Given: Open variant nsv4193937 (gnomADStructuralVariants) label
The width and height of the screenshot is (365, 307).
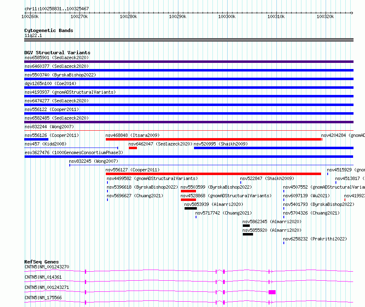Looking at the screenshot, I should [70, 92].
